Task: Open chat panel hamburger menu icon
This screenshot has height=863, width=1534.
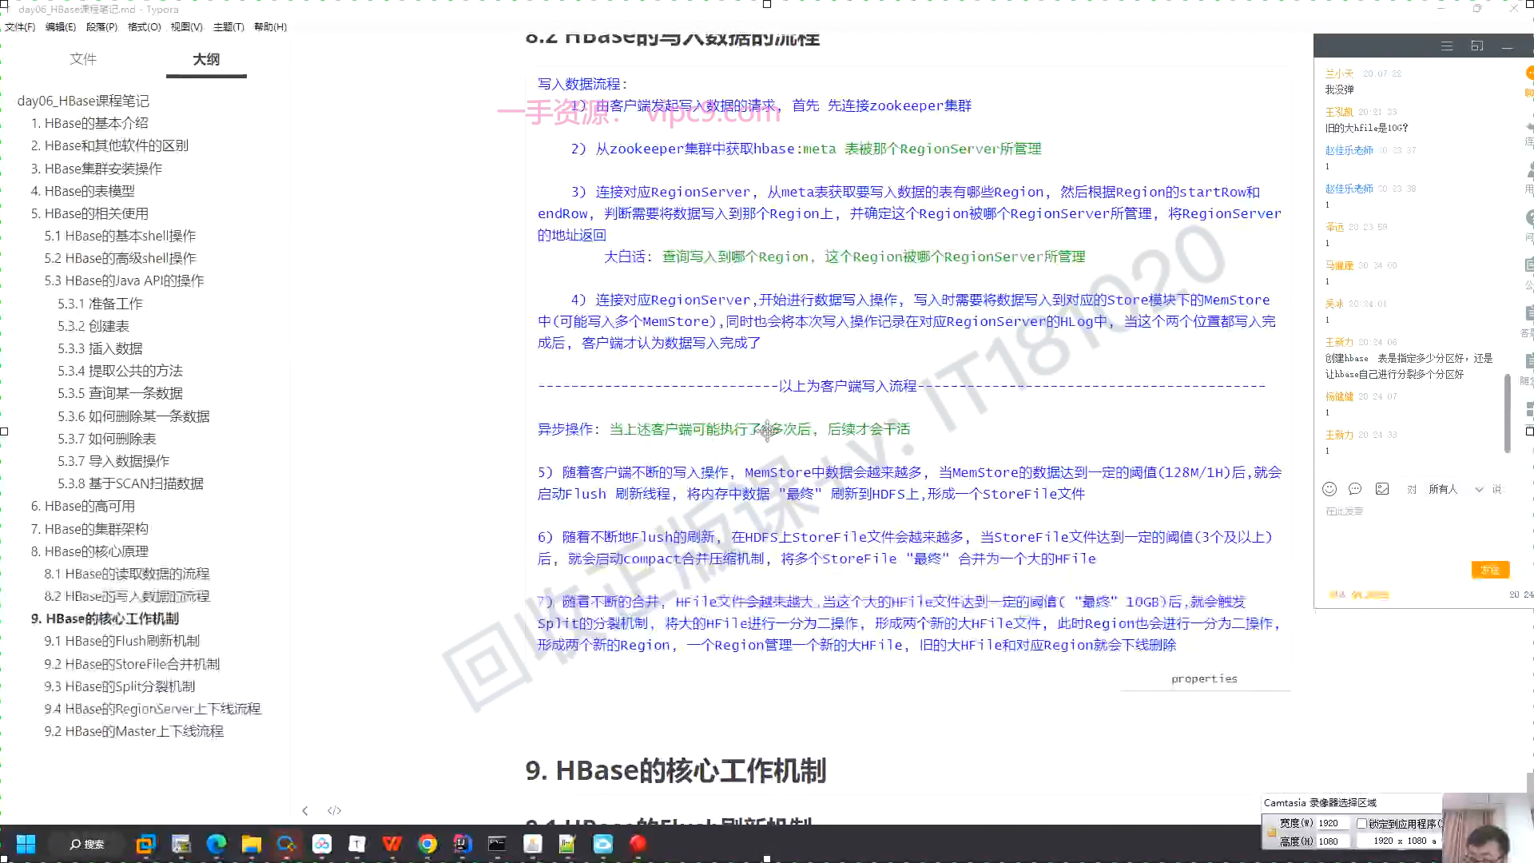Action: (1447, 46)
